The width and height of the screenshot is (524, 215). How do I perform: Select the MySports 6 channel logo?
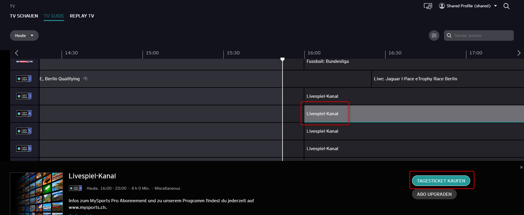point(24,148)
